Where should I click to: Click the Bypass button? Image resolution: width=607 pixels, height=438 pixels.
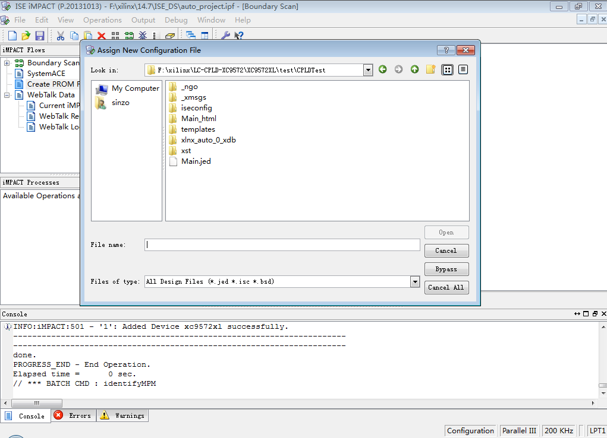click(x=446, y=269)
